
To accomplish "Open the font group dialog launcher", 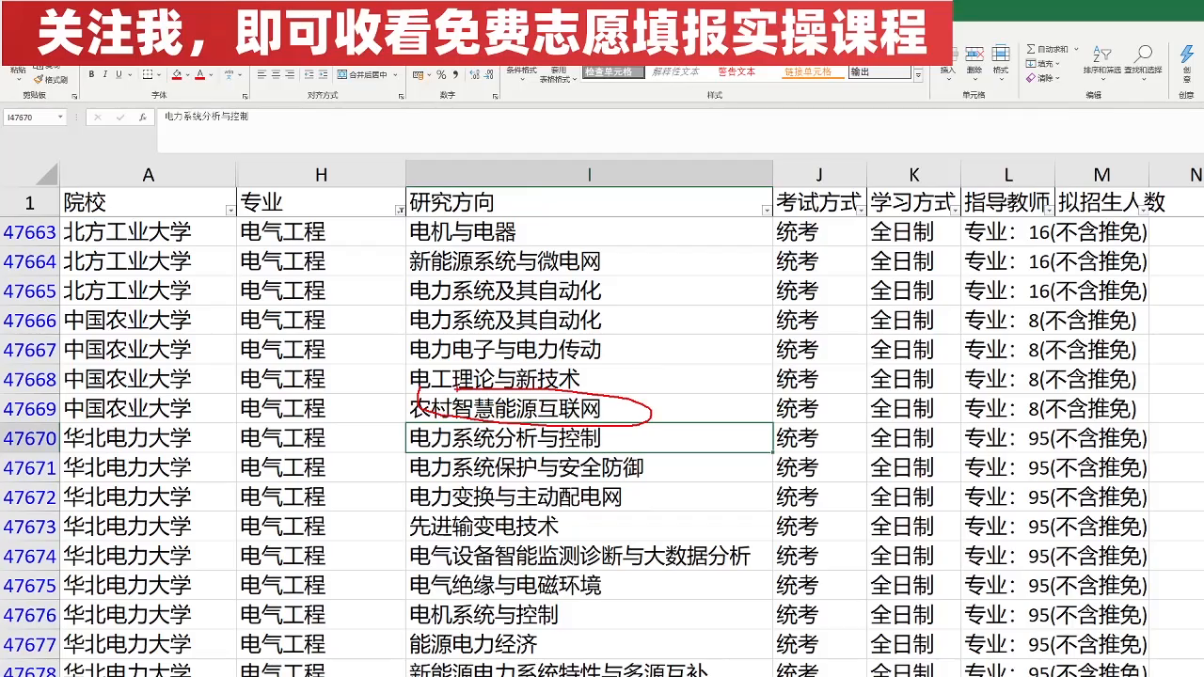I will [x=245, y=97].
